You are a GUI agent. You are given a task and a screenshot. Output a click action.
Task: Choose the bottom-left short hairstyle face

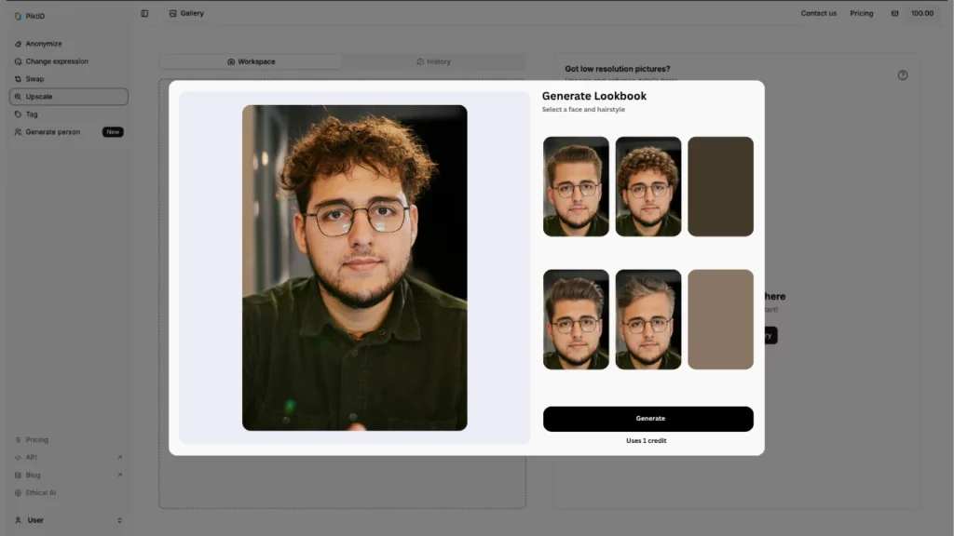tap(576, 318)
